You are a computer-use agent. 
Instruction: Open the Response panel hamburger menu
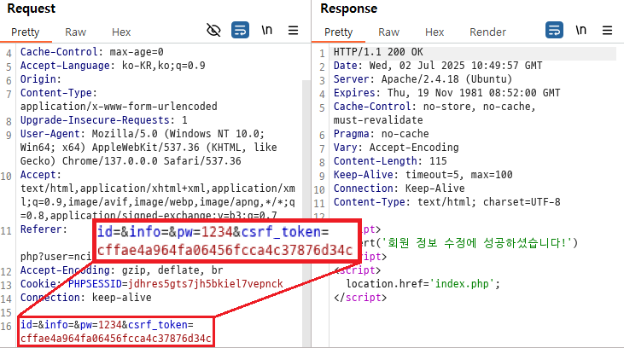(607, 30)
